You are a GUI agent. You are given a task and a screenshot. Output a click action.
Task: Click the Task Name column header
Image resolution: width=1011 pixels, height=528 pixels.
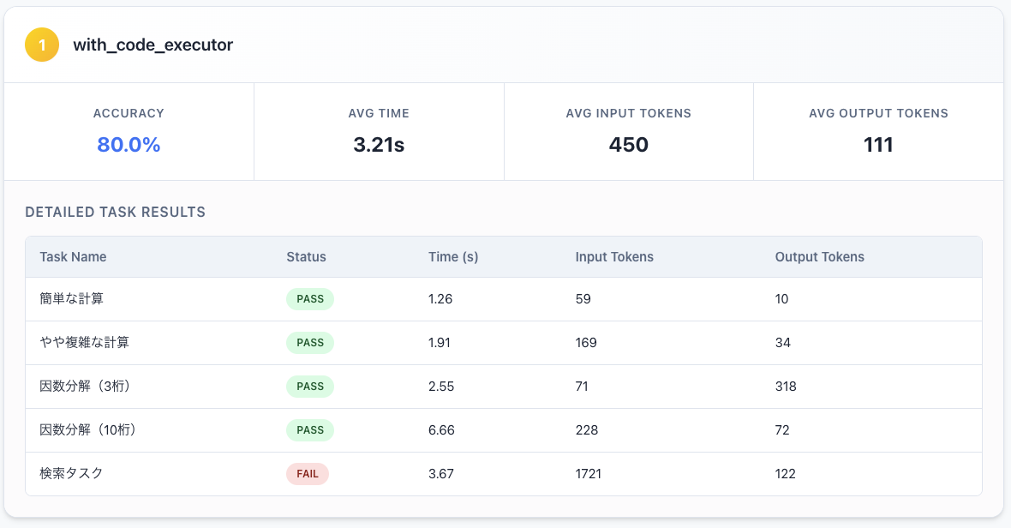[73, 257]
